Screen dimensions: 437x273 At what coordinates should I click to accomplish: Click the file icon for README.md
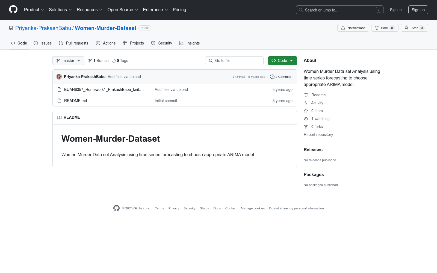(59, 101)
